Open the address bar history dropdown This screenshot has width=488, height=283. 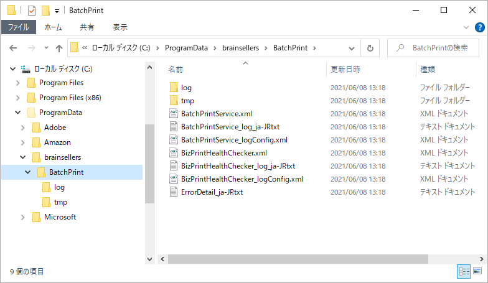point(351,49)
